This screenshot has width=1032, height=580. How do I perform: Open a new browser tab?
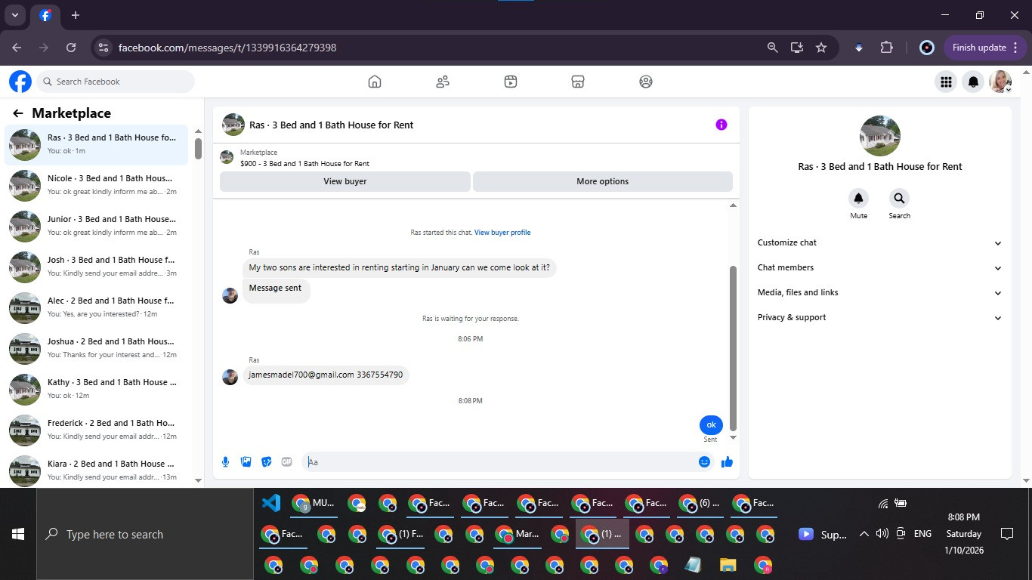76,15
